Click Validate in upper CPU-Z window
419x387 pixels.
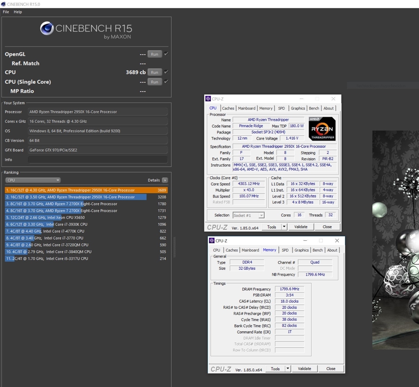coord(301,227)
